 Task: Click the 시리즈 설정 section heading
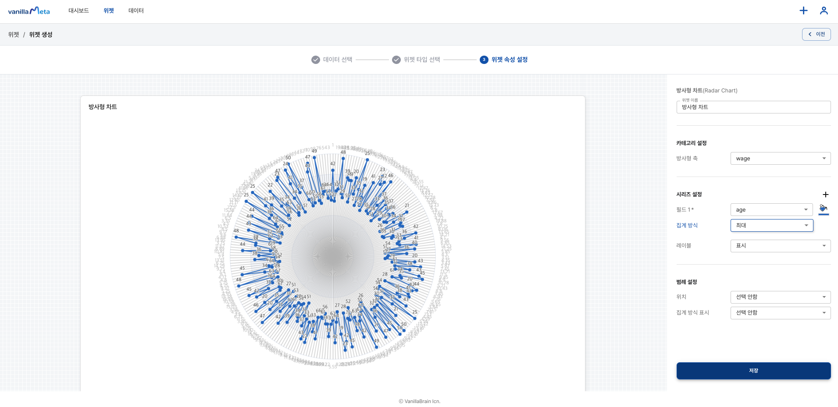tap(689, 195)
